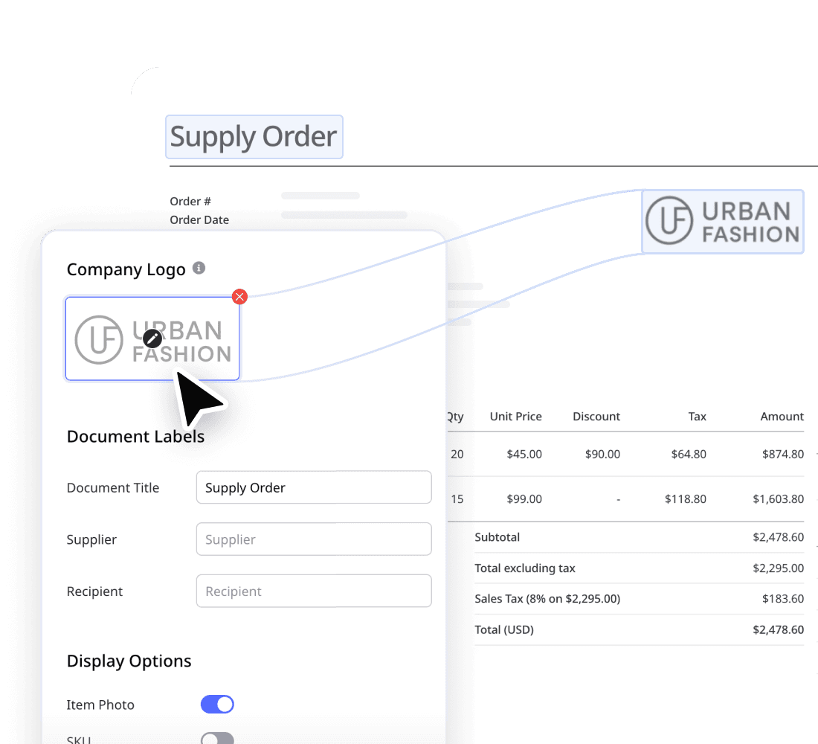Click the pencil edit icon on logo
Screen dimensions: 818x744
[152, 339]
